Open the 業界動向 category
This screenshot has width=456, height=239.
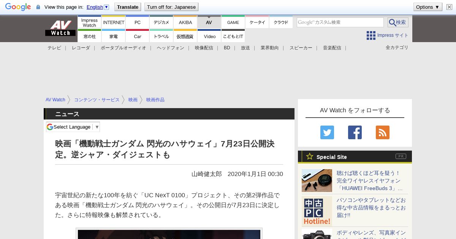click(270, 48)
